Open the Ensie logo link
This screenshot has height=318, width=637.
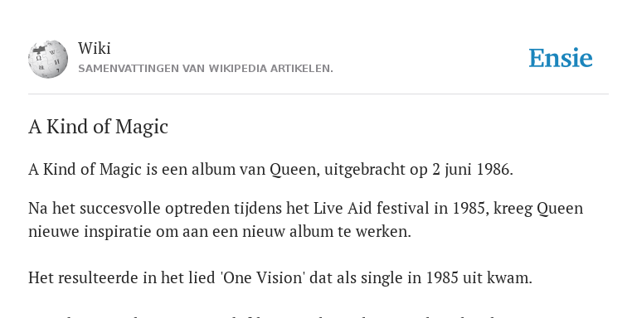pyautogui.click(x=560, y=58)
